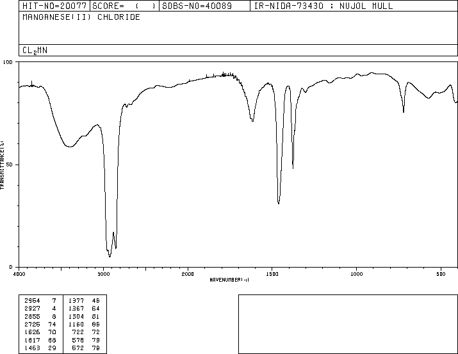Click the 1626 peak table entry

(x=33, y=332)
